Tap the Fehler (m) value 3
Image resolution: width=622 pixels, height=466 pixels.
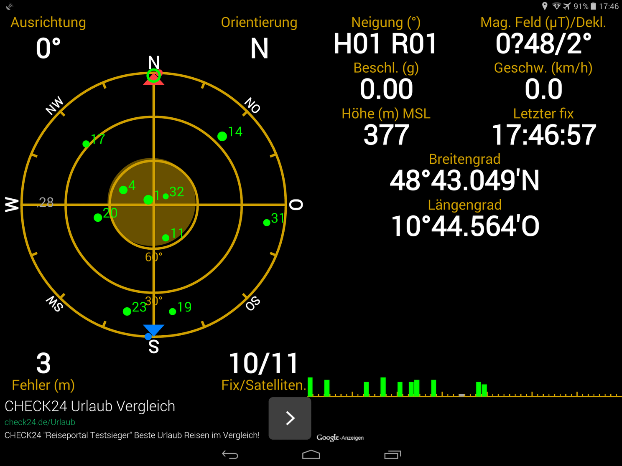point(43,363)
